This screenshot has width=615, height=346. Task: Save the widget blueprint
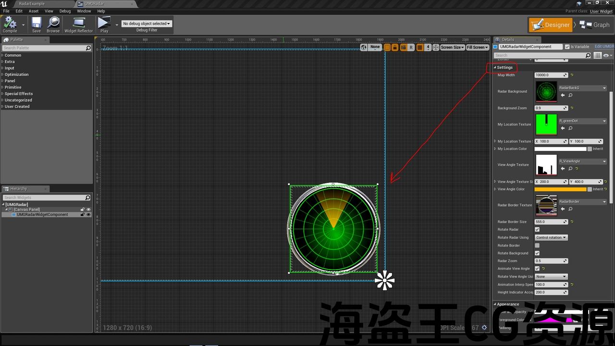[x=37, y=25]
